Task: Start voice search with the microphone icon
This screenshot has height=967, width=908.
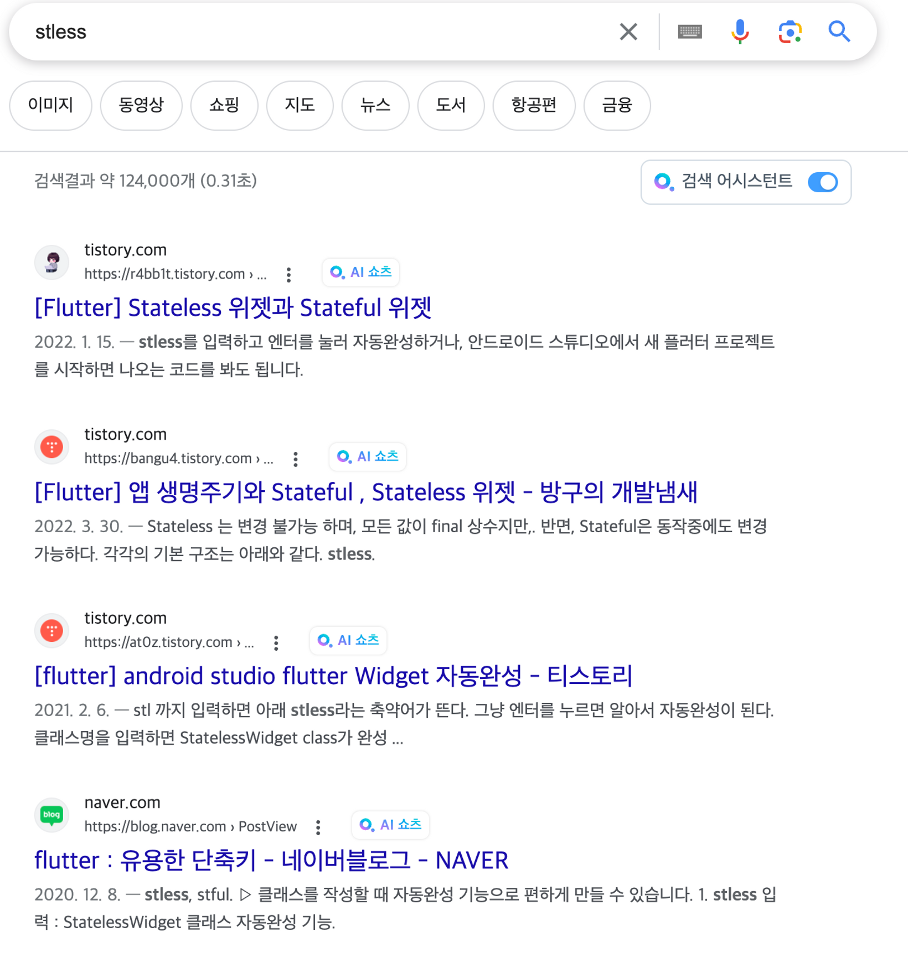Action: click(x=740, y=32)
